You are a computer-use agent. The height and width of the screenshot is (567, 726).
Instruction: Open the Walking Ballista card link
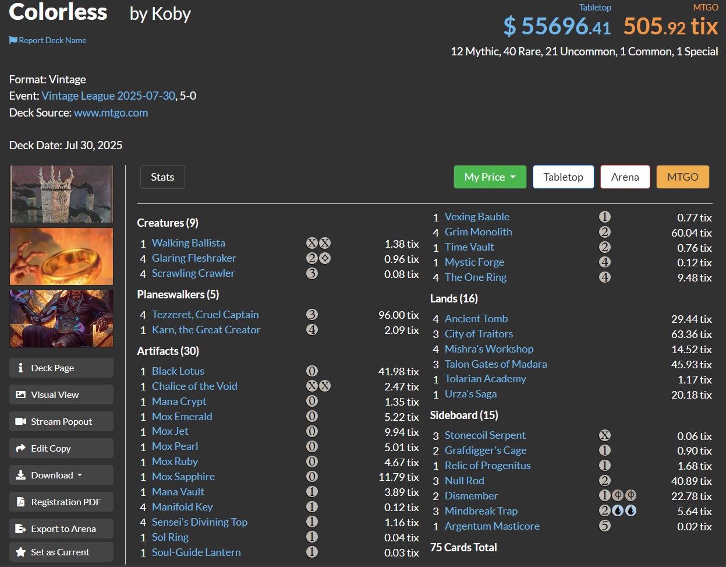click(188, 243)
